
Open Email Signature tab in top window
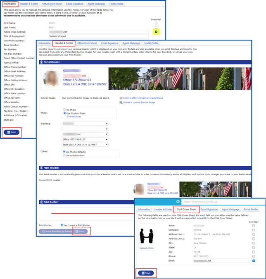point(75,4)
